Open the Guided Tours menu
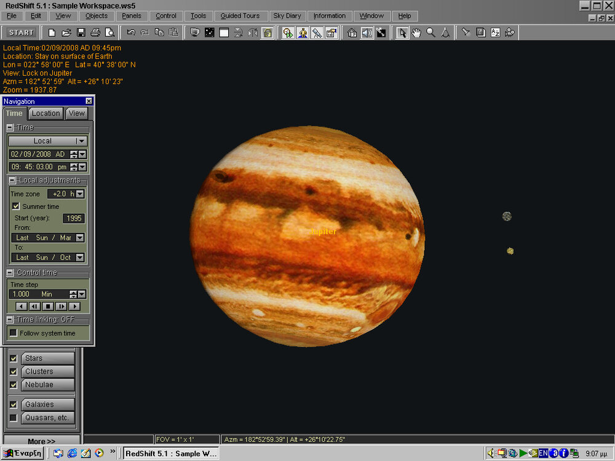The width and height of the screenshot is (615, 461). (x=240, y=16)
